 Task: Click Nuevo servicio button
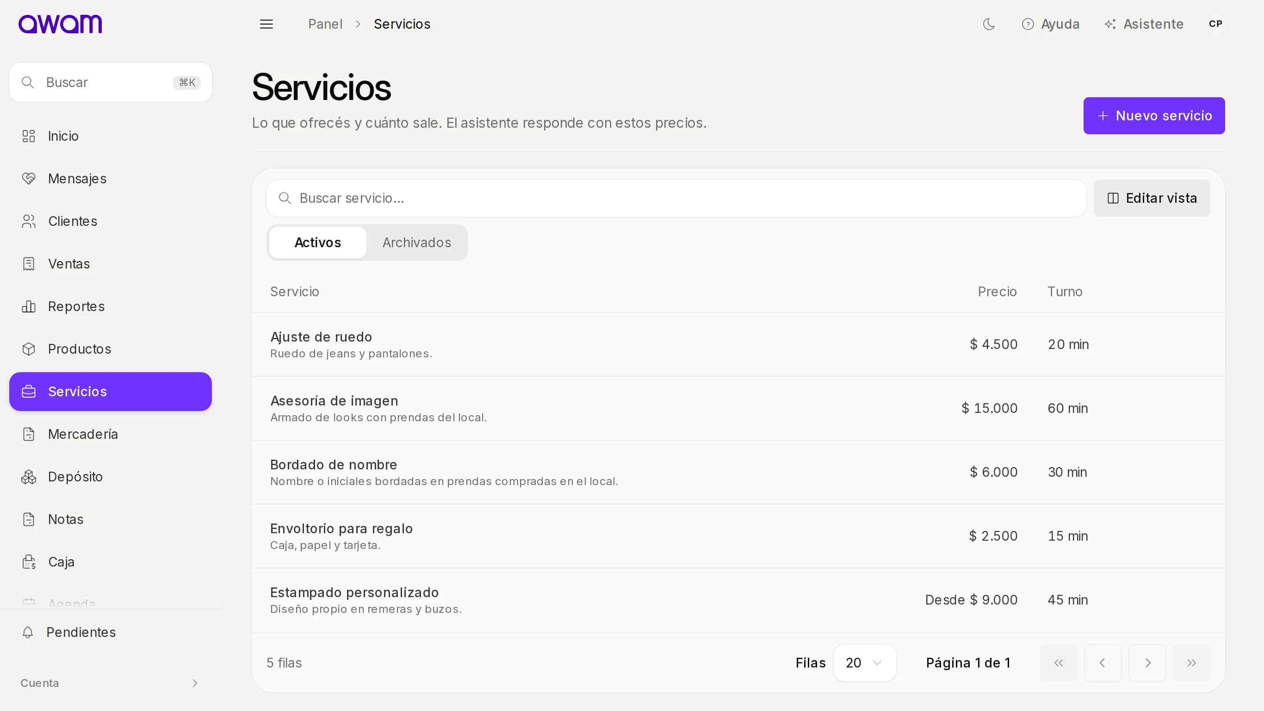(1154, 116)
